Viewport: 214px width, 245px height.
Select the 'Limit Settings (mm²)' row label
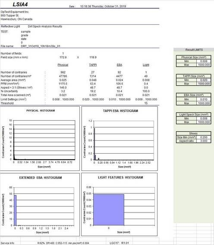click(13, 100)
